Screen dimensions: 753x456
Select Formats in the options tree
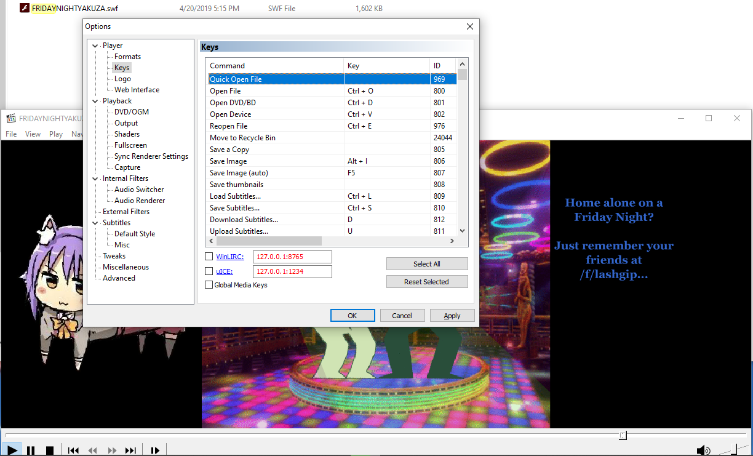pos(127,57)
